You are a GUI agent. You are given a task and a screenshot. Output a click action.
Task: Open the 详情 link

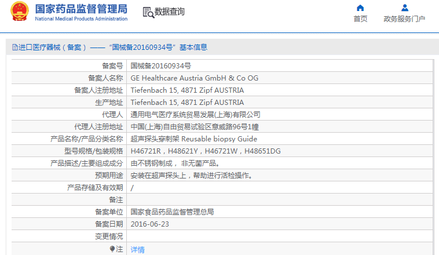pos(137,249)
